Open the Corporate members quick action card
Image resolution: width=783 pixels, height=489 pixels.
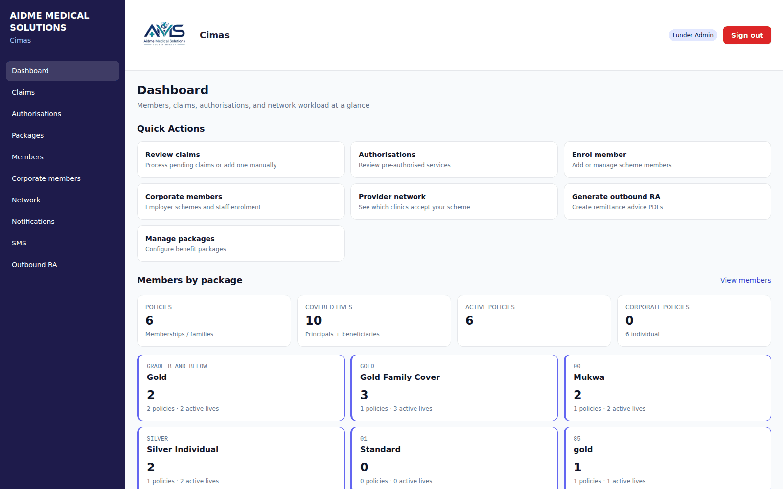tap(241, 201)
